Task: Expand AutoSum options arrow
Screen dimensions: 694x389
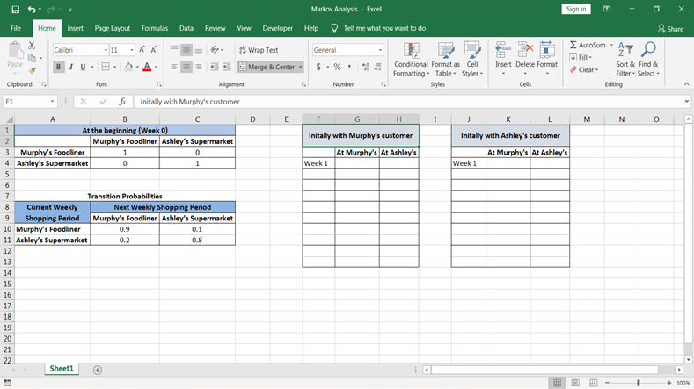Action: click(611, 45)
